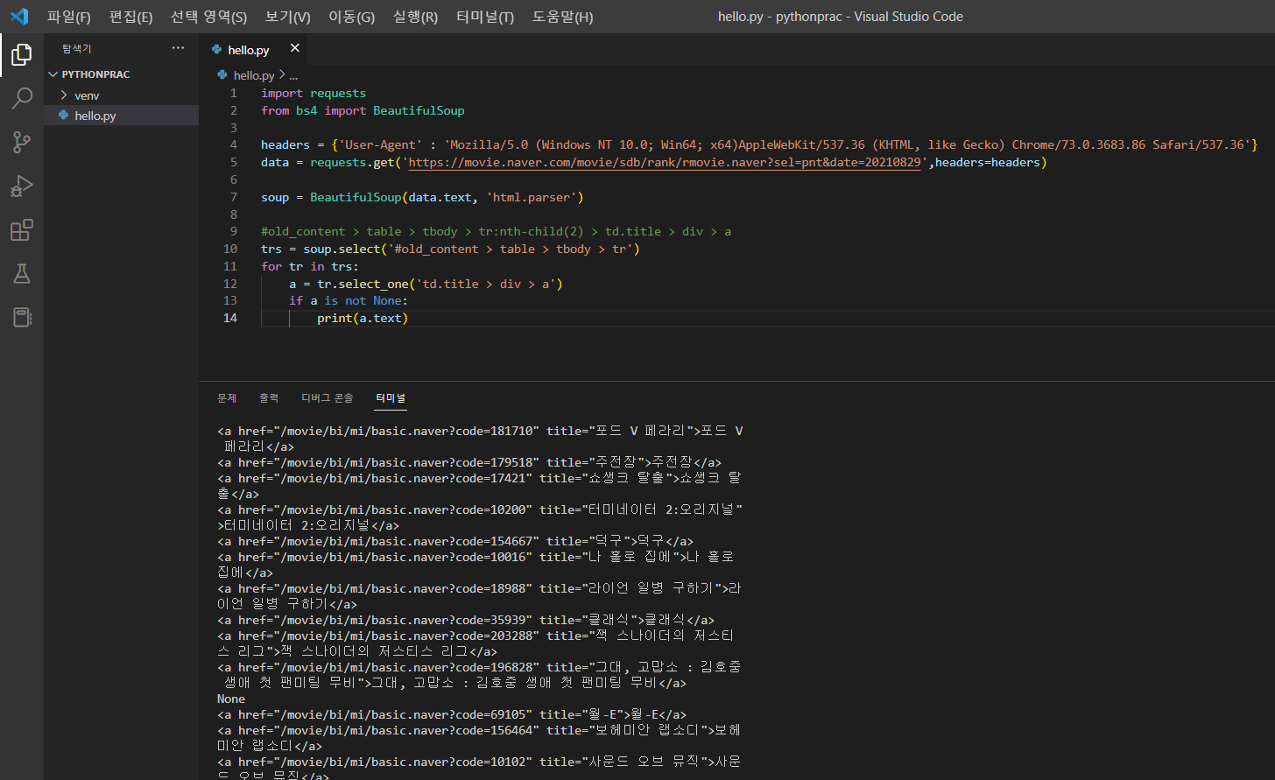Click the notebook icon in the activity bar
Viewport: 1275px width, 780px height.
tap(21, 317)
